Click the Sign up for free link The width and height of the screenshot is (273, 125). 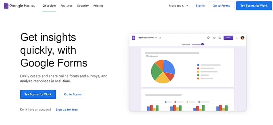67,110
